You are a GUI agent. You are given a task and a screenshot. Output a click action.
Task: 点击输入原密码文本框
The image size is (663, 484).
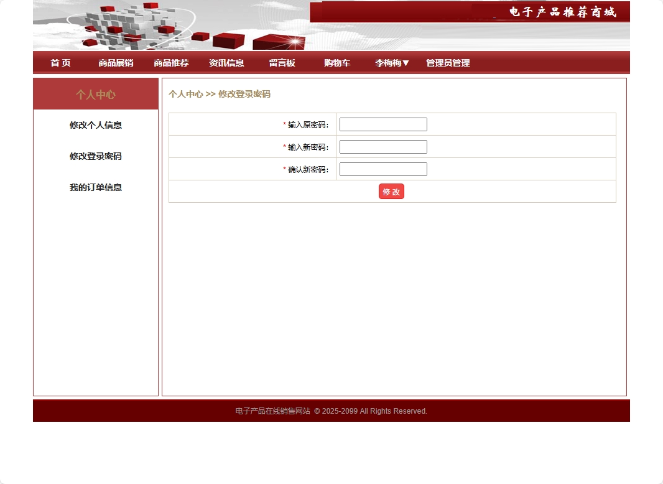[382, 124]
